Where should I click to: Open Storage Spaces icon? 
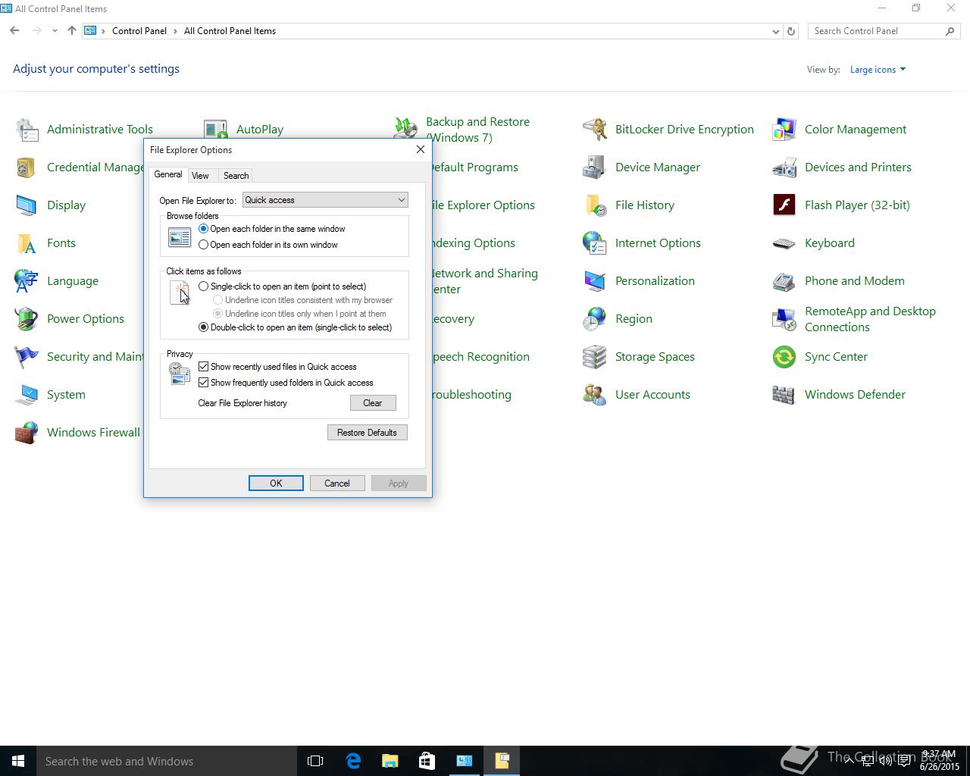click(595, 357)
